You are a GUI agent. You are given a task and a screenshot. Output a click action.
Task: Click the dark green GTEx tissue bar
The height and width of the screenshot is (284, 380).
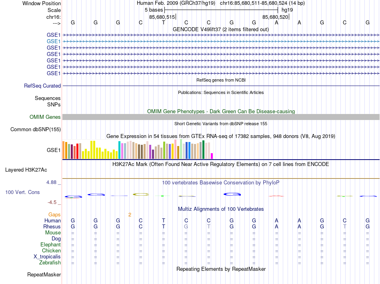pos(203,150)
